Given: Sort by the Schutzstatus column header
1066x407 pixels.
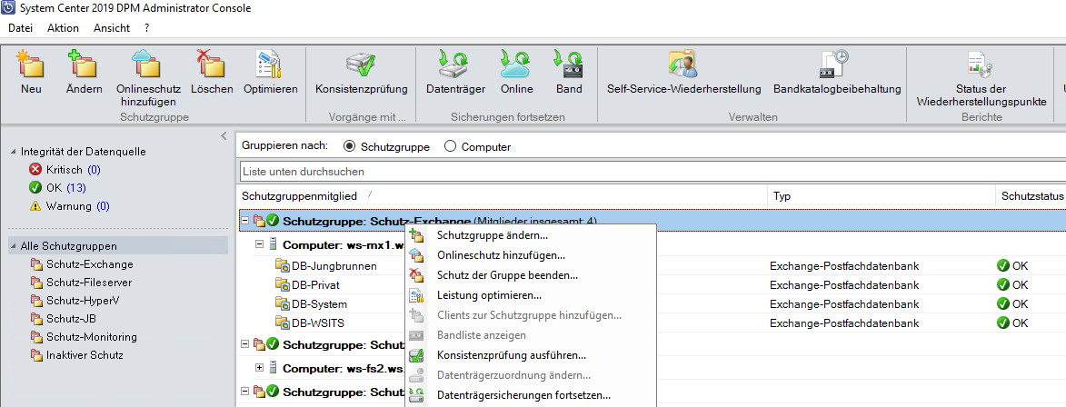Looking at the screenshot, I should pyautogui.click(x=1031, y=196).
